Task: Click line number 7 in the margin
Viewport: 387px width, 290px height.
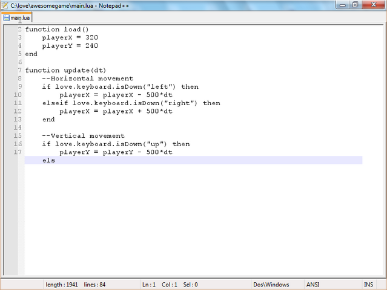Action: tap(20, 70)
